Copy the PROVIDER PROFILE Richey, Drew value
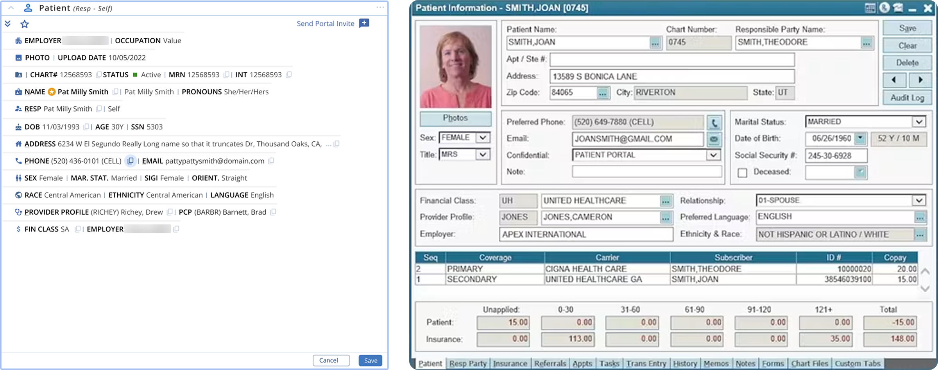Viewport: 938px width, 370px height. [169, 212]
